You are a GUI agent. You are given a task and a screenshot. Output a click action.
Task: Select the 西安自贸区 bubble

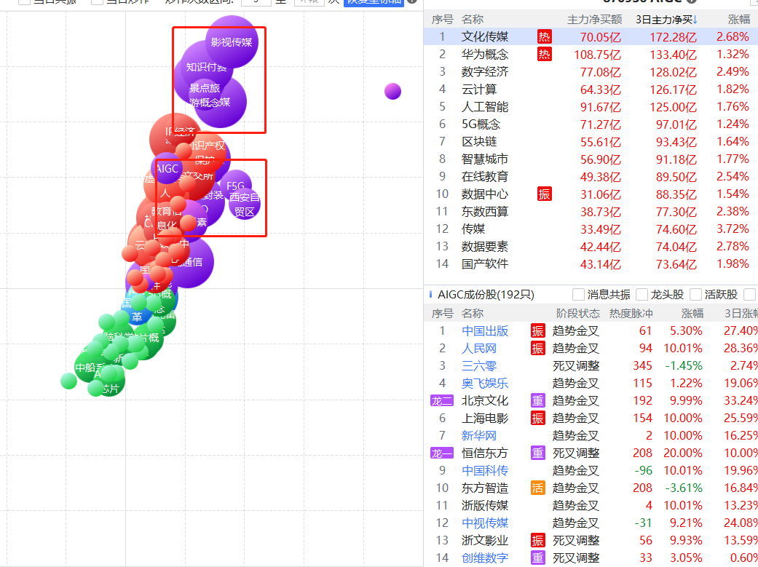click(245, 204)
